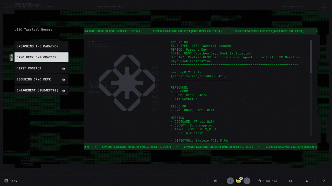This screenshot has width=332, height=186.
Task: Open the help question mark
Action: tap(324, 181)
